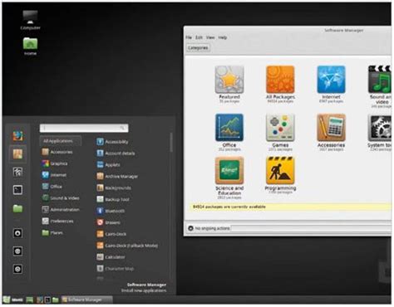This screenshot has width=394, height=307.
Task: Click the Lock Screen icon in menu
Action: [18, 233]
